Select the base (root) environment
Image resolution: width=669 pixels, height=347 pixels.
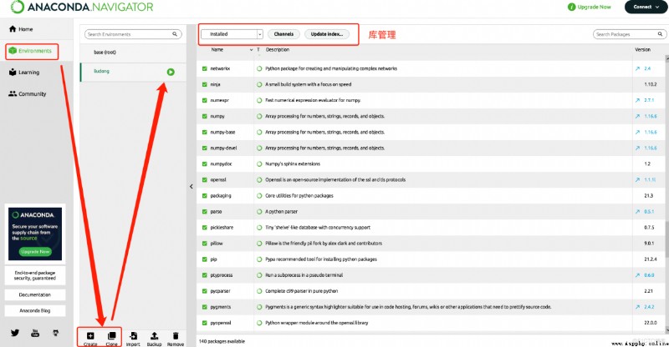[x=133, y=53]
